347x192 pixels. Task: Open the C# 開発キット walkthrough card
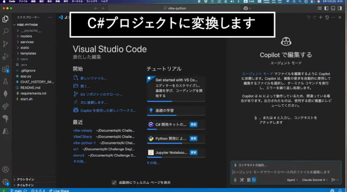(x=176, y=125)
